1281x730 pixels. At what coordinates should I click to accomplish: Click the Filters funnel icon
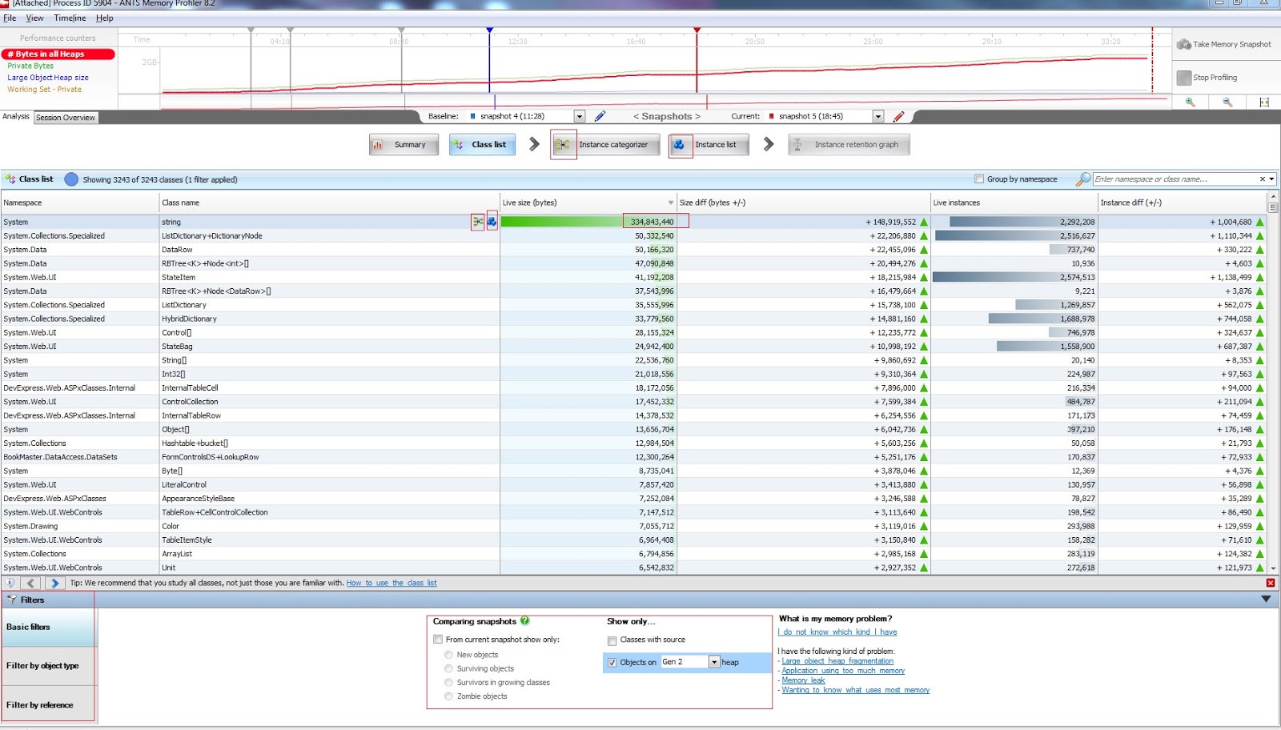pyautogui.click(x=11, y=600)
